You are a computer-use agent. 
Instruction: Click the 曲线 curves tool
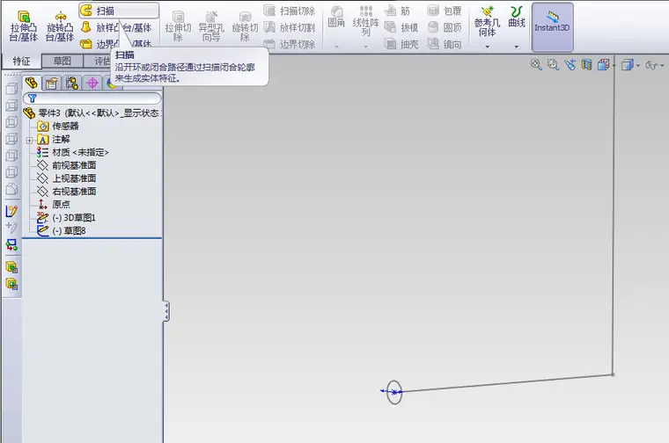point(516,17)
